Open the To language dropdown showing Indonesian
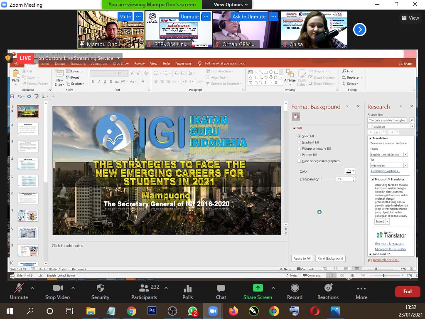This screenshot has height=319, width=425. (x=405, y=165)
